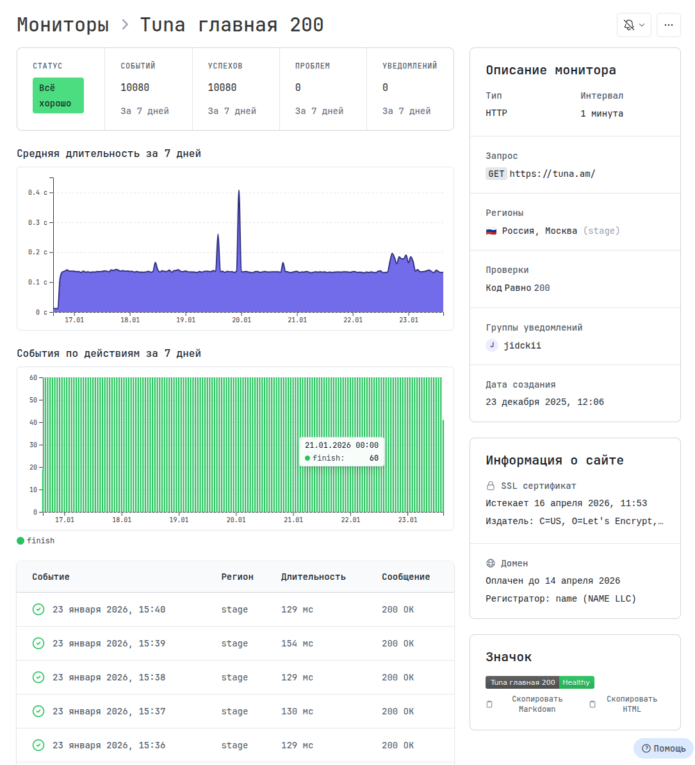Click Скопировать HTML copy icon
The height and width of the screenshot is (765, 695).
pyautogui.click(x=593, y=704)
